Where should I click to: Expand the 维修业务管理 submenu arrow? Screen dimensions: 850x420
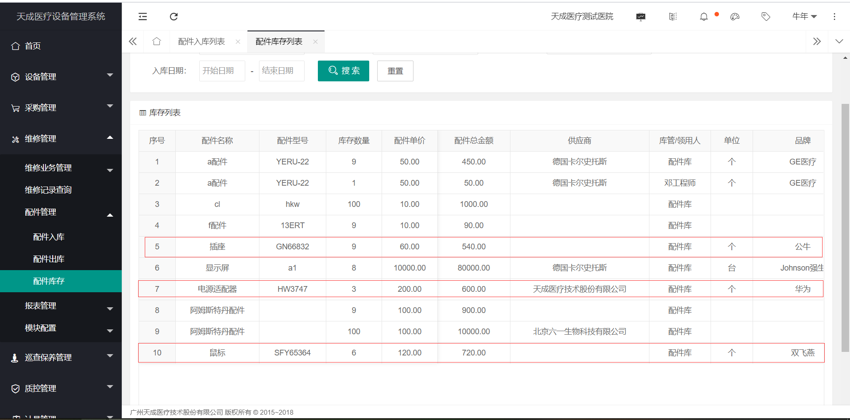(110, 170)
